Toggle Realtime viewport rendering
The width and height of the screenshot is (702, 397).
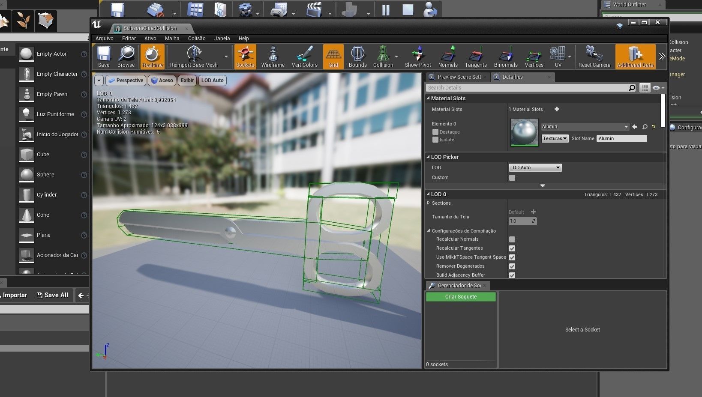(152, 57)
